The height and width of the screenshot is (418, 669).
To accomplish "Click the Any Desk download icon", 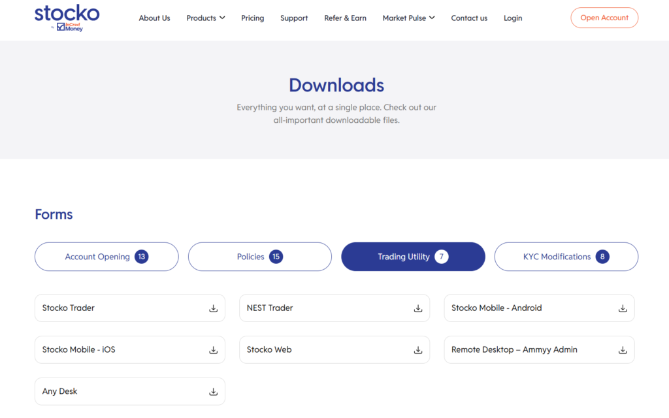I will tap(213, 392).
